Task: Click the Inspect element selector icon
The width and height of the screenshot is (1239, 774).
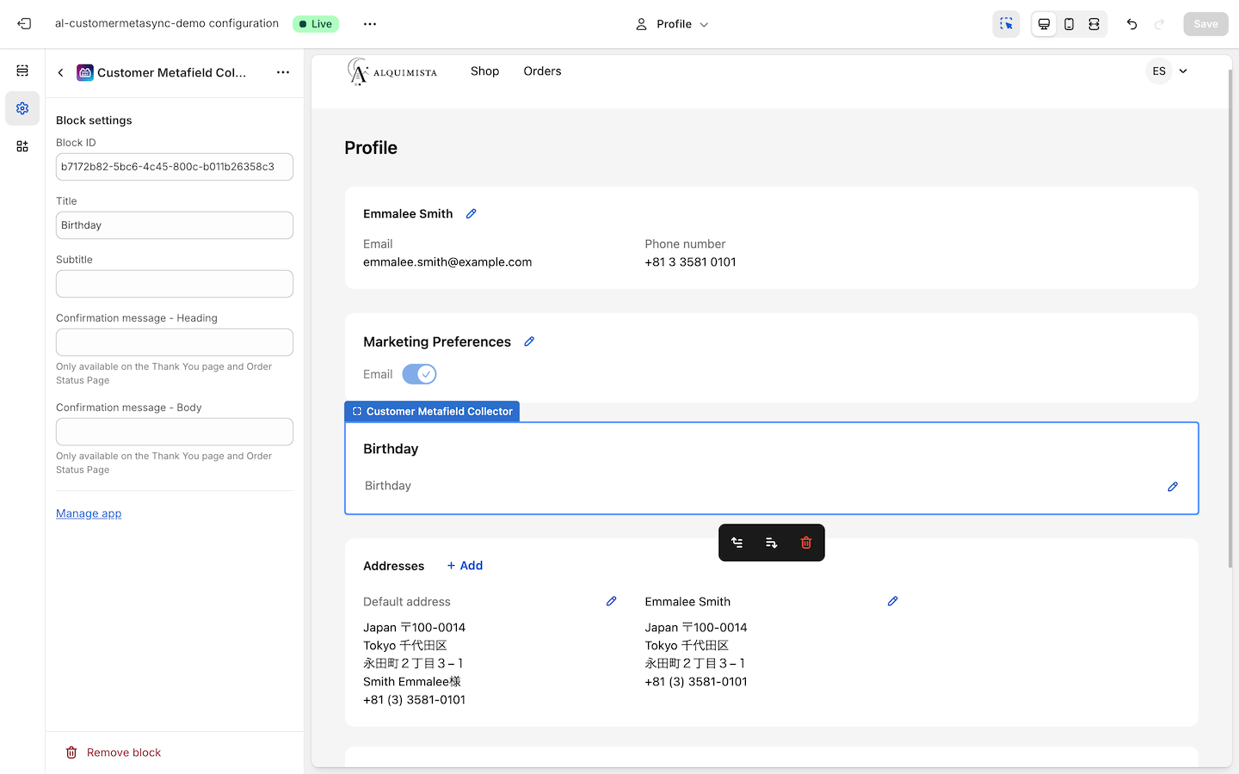Action: 1006,23
